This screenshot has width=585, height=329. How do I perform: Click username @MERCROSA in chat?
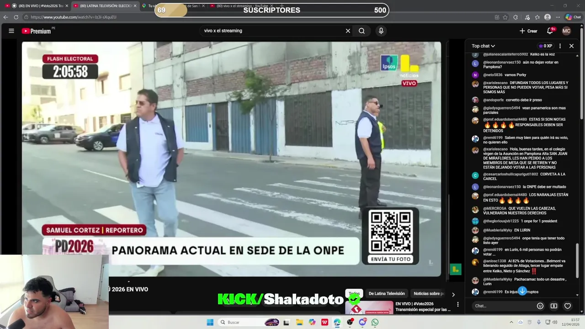[495, 208]
